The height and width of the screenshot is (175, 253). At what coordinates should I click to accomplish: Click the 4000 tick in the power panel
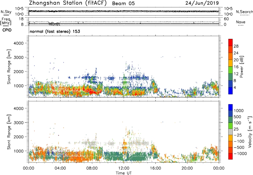point(18,43)
